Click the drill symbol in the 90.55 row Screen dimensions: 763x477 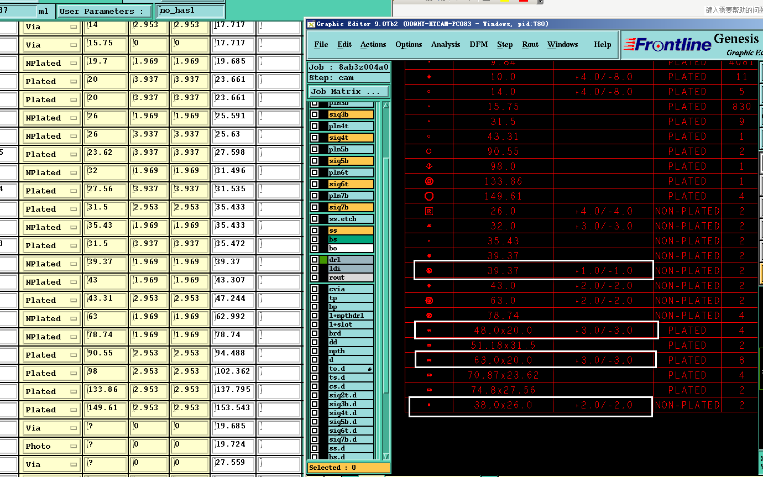tap(428, 151)
